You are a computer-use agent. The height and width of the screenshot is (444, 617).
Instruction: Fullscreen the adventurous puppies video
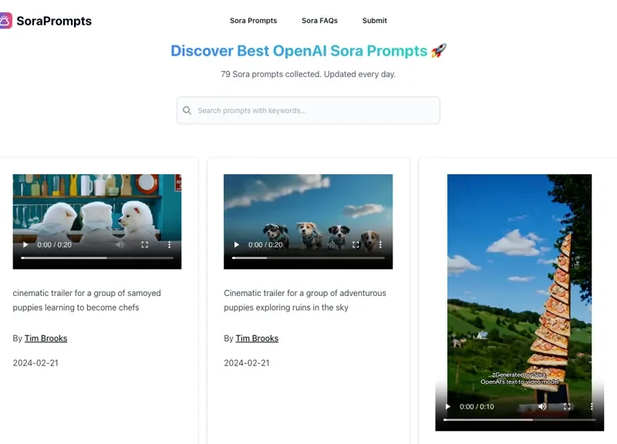tap(356, 244)
